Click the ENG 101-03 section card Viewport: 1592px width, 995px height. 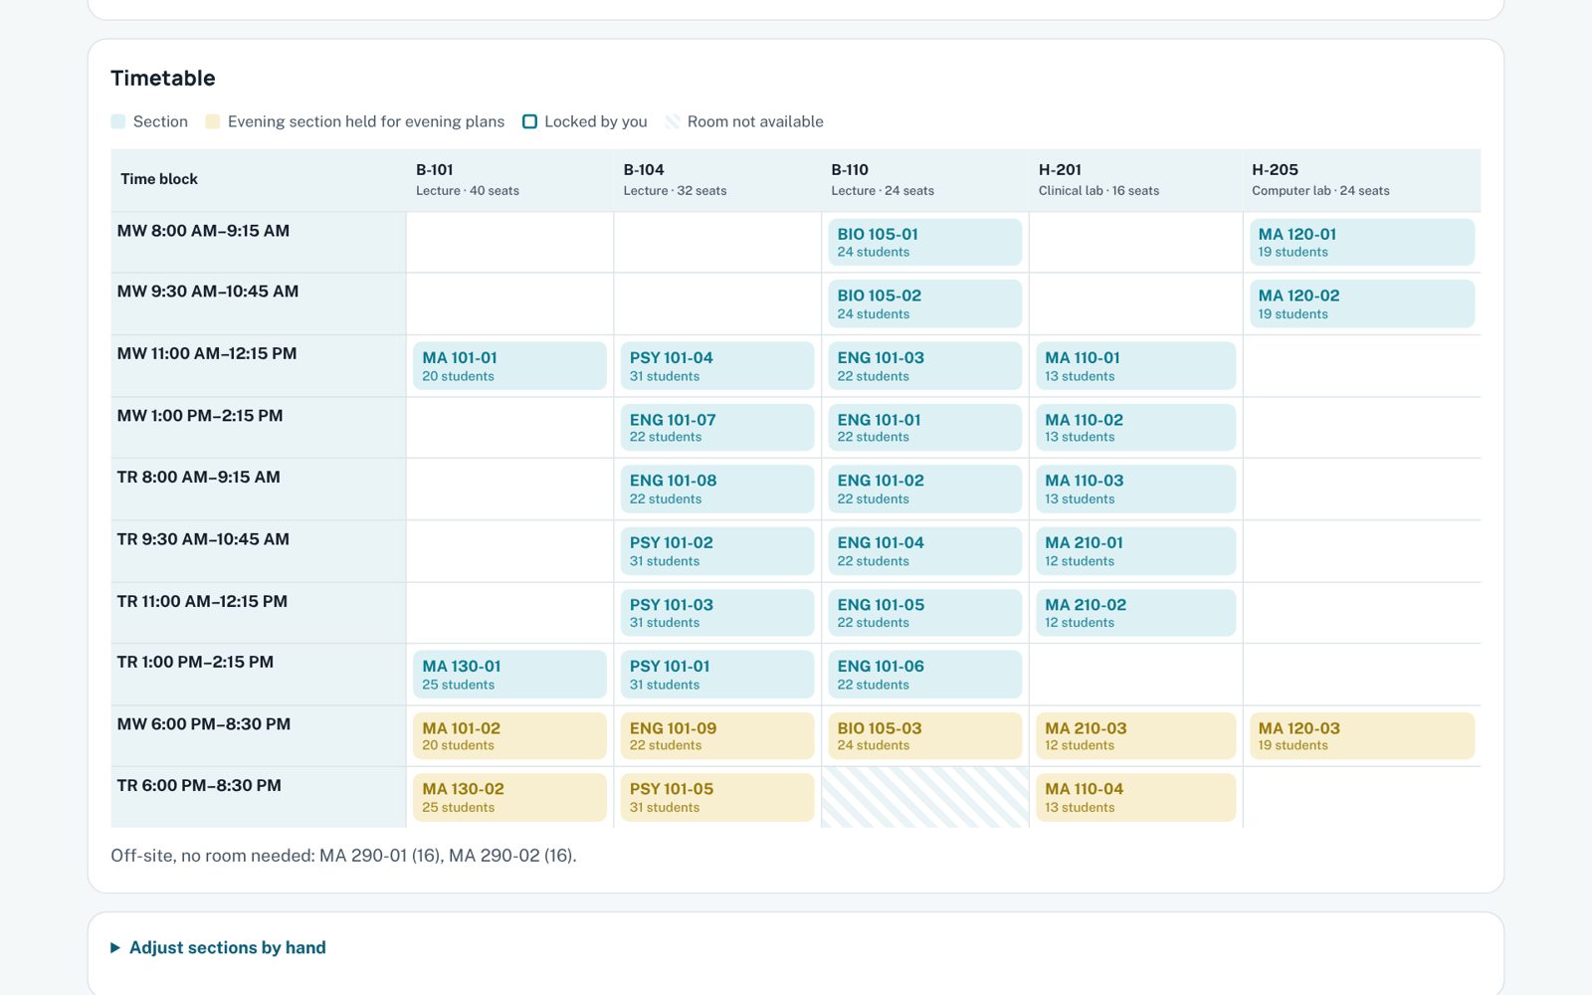tap(925, 366)
